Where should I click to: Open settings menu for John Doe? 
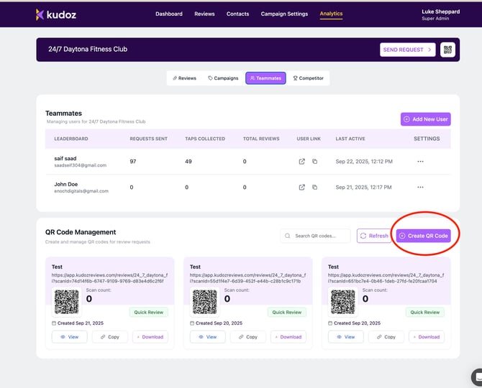coord(420,187)
